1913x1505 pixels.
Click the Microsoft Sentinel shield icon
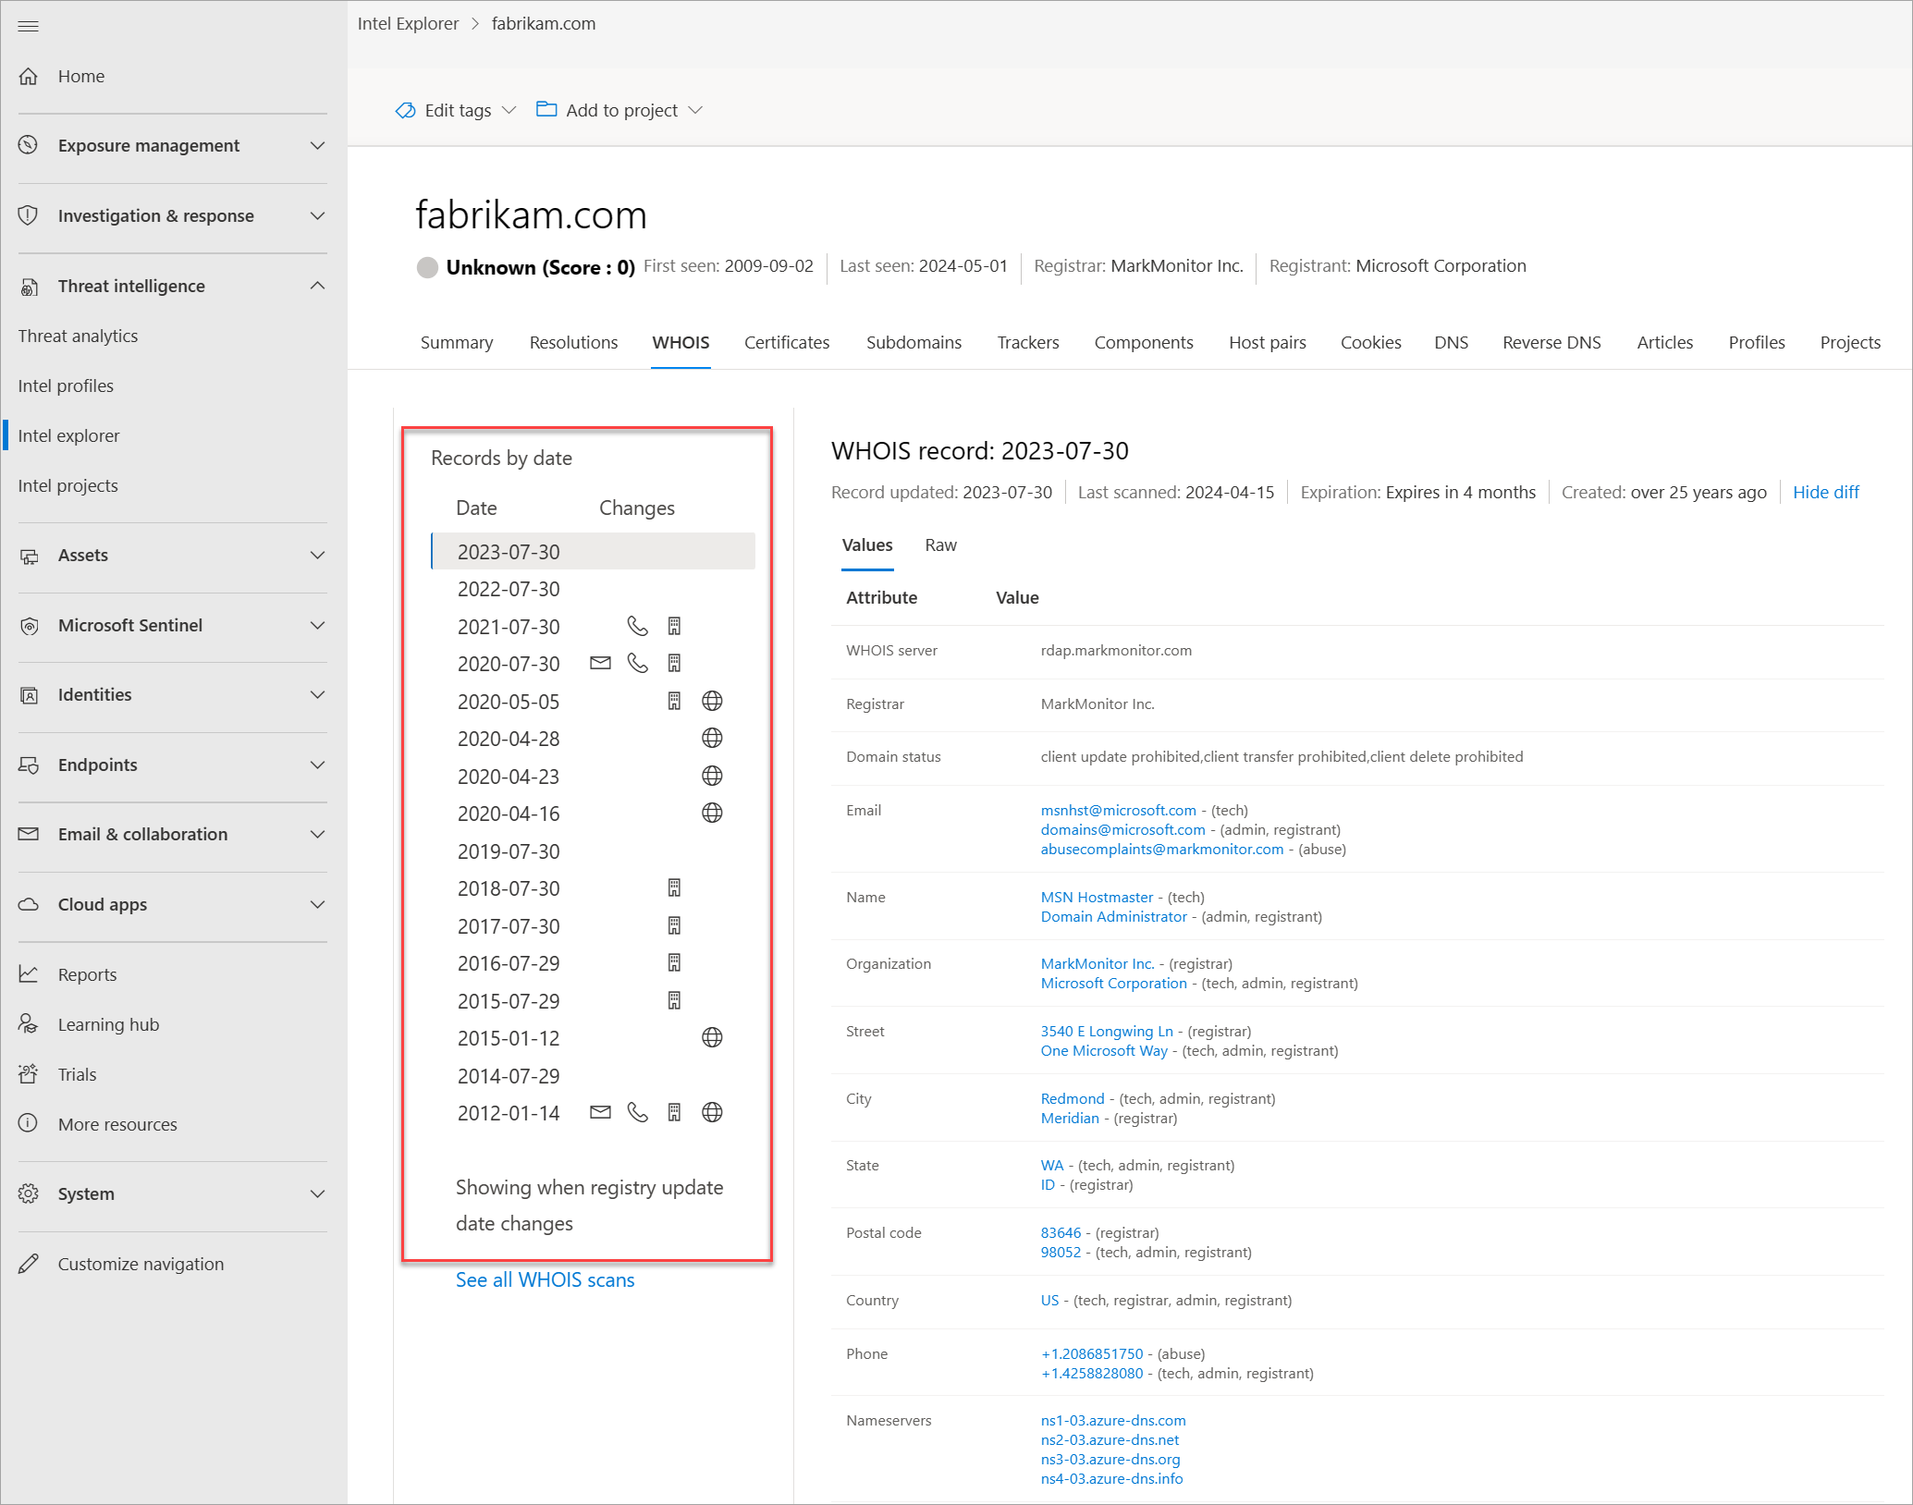[x=29, y=625]
